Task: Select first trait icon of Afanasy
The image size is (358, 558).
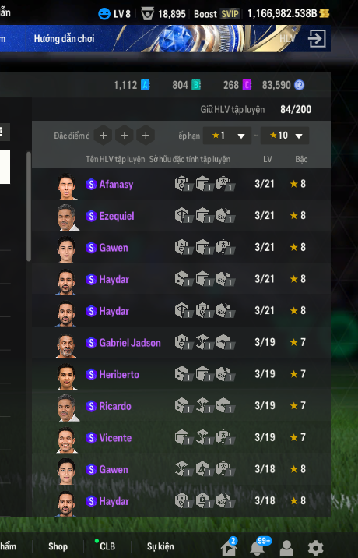Action: point(183,184)
